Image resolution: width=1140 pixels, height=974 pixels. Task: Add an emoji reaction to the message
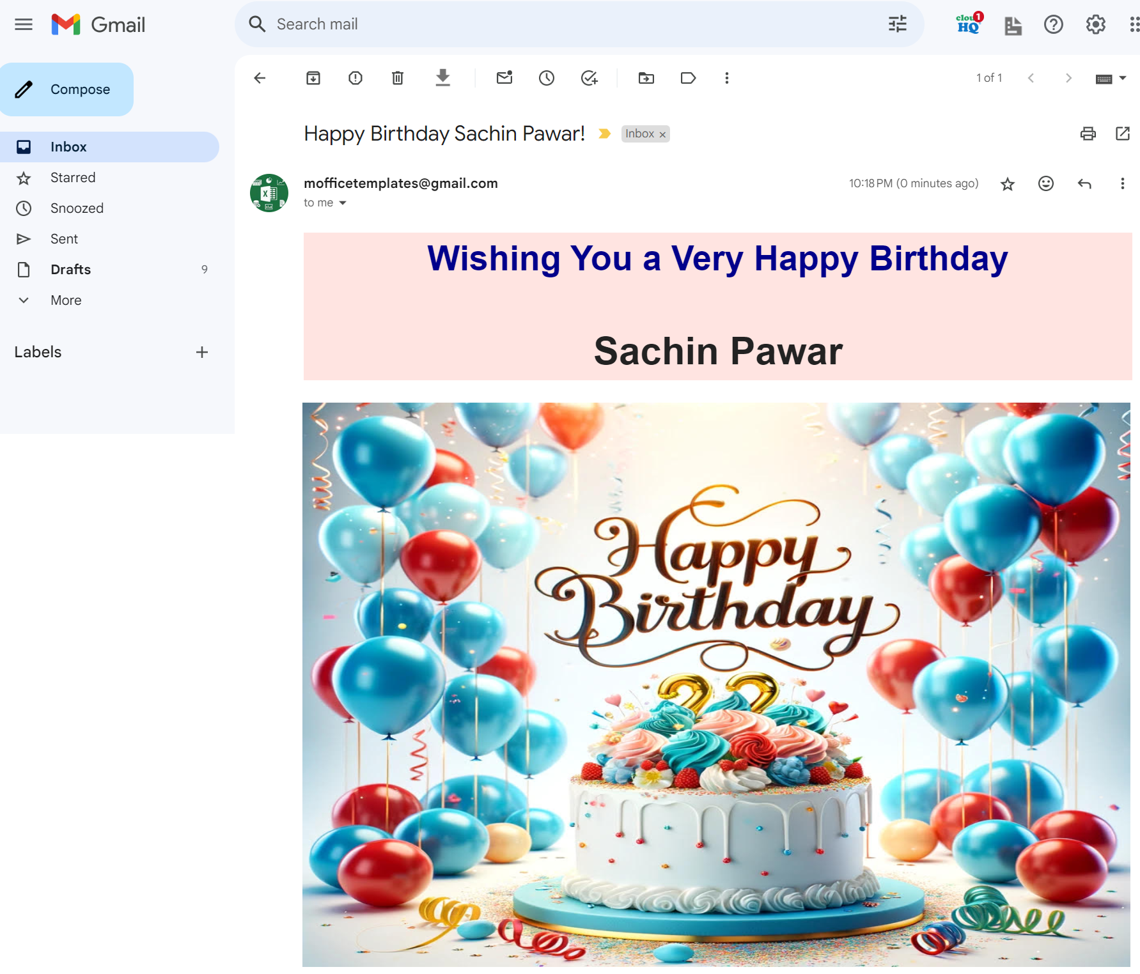[1046, 184]
